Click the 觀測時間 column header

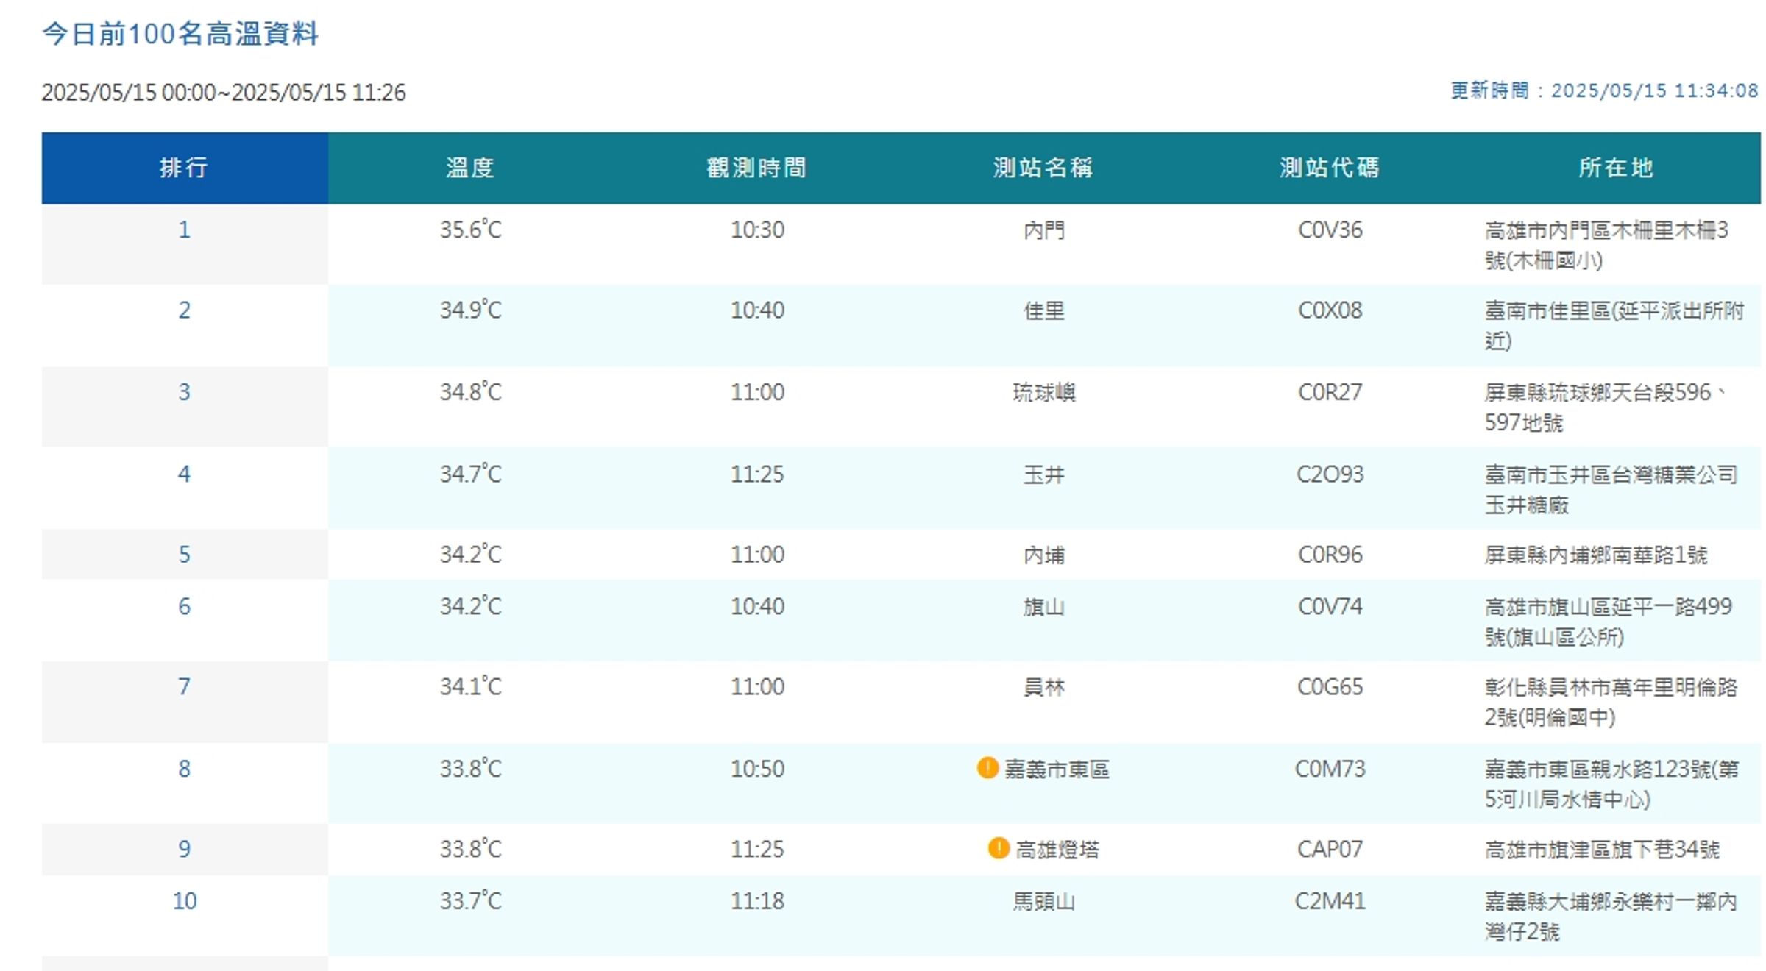coord(757,168)
